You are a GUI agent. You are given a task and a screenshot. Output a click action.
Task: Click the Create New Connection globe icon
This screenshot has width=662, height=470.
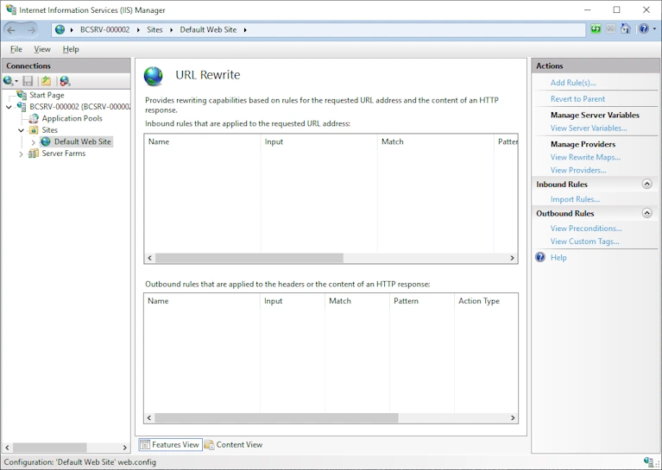click(9, 81)
